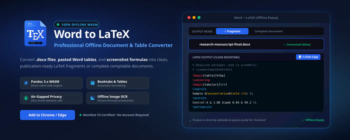Click Add to Chrome / Edge button
The height and width of the screenshot is (140, 350).
click(x=47, y=115)
